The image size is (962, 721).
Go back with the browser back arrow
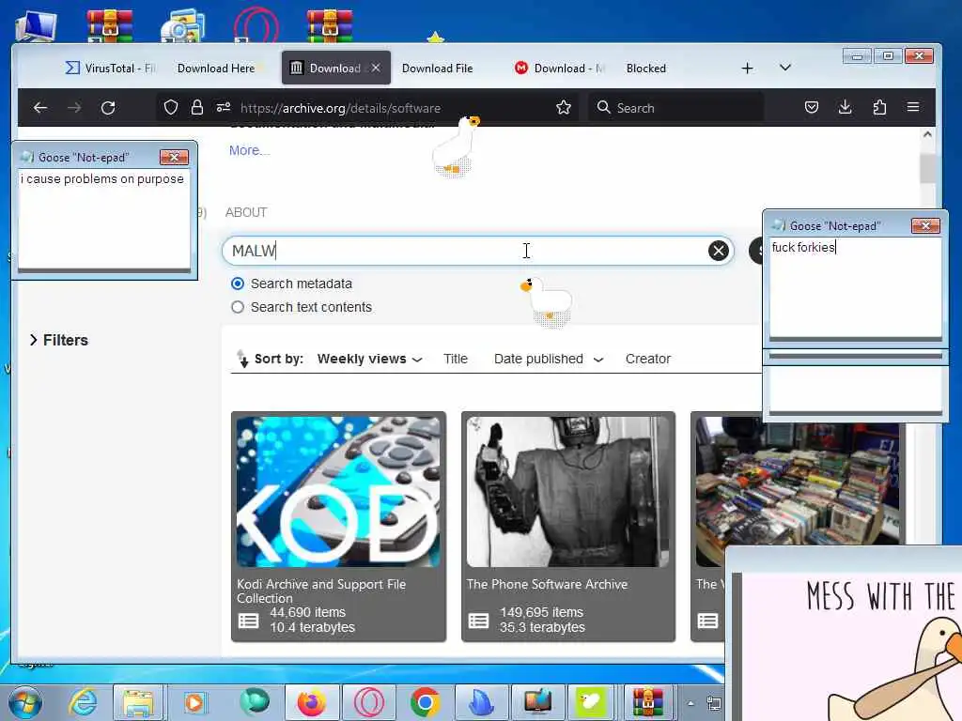[x=40, y=108]
